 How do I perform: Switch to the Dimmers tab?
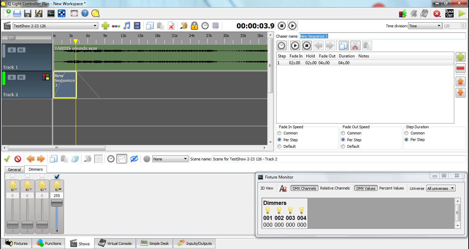[36, 169]
